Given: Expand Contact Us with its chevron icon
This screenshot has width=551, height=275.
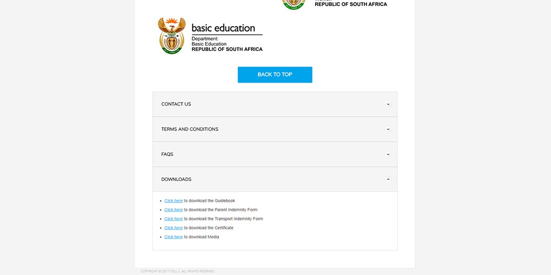Looking at the screenshot, I should click(x=388, y=104).
